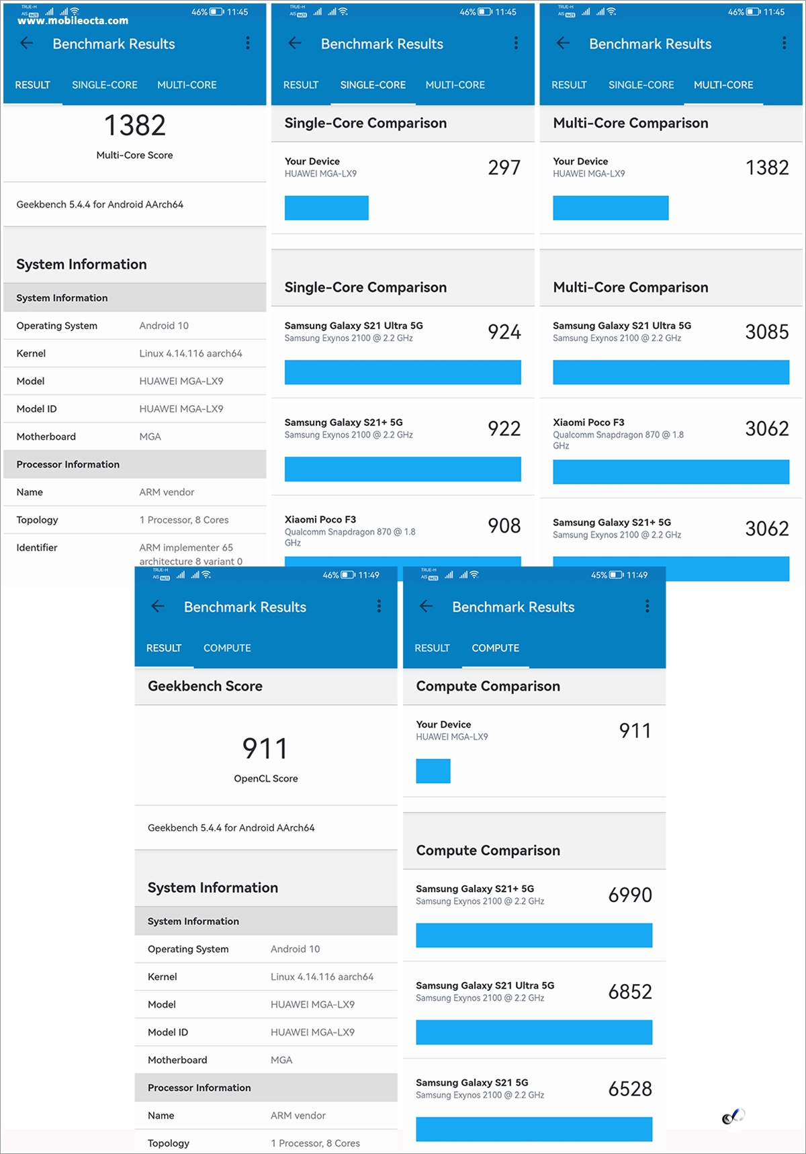The width and height of the screenshot is (806, 1154).
Task: Tap 'ARM vendor' on the 1382 Multi-Core Score screen
Action: pyautogui.click(x=167, y=492)
